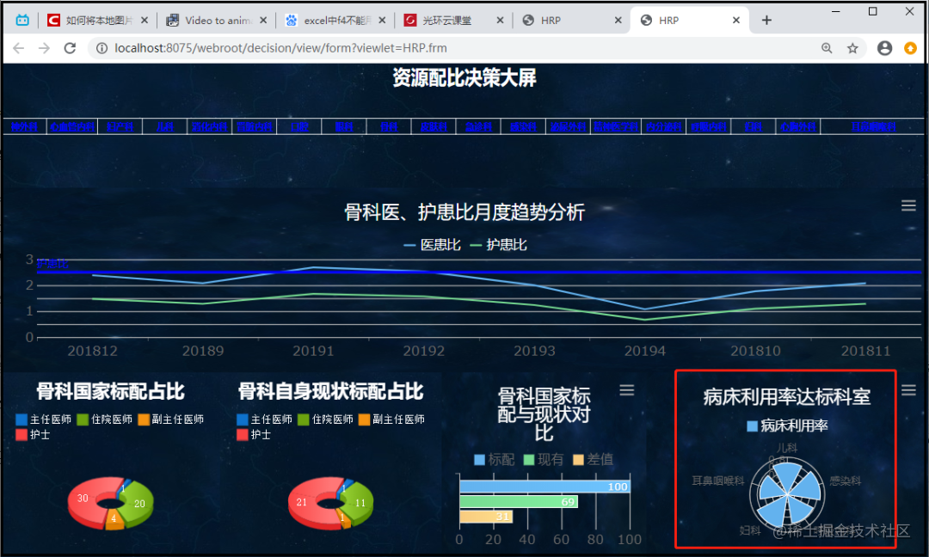Screen dimensions: 929x557
Task: Close the Video to anim tab
Action: pos(263,20)
